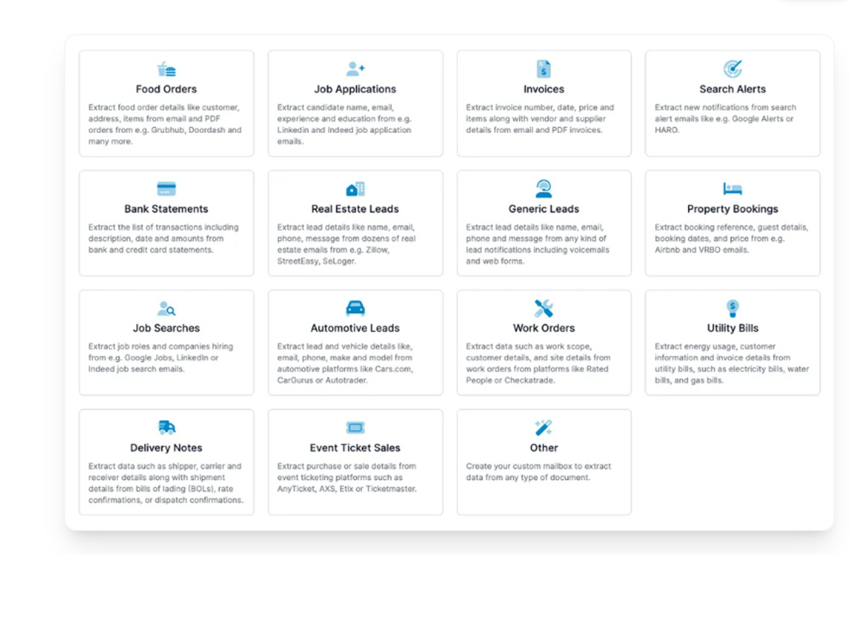
Task: Click the Property Bookings bed icon
Action: 732,189
